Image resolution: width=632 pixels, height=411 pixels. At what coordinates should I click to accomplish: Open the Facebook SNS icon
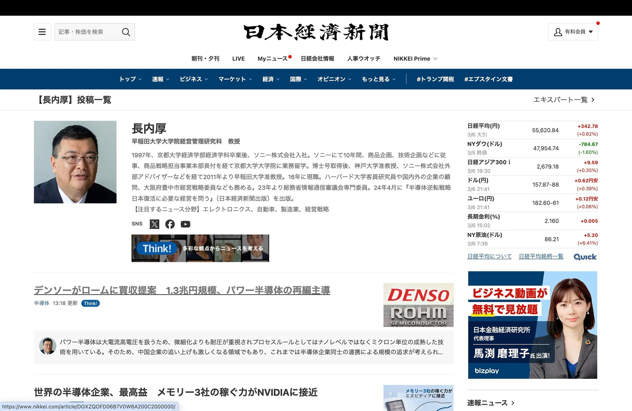tap(170, 224)
